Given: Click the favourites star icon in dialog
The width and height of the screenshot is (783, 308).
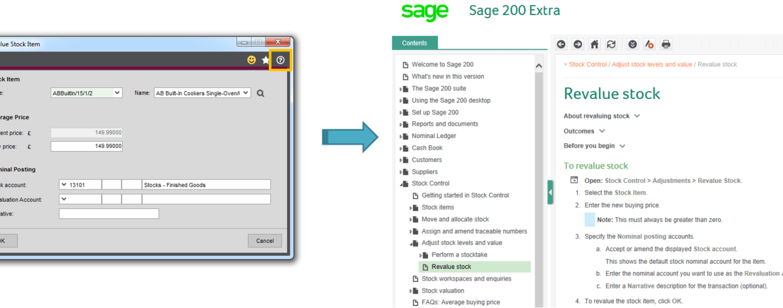Looking at the screenshot, I should (x=266, y=60).
